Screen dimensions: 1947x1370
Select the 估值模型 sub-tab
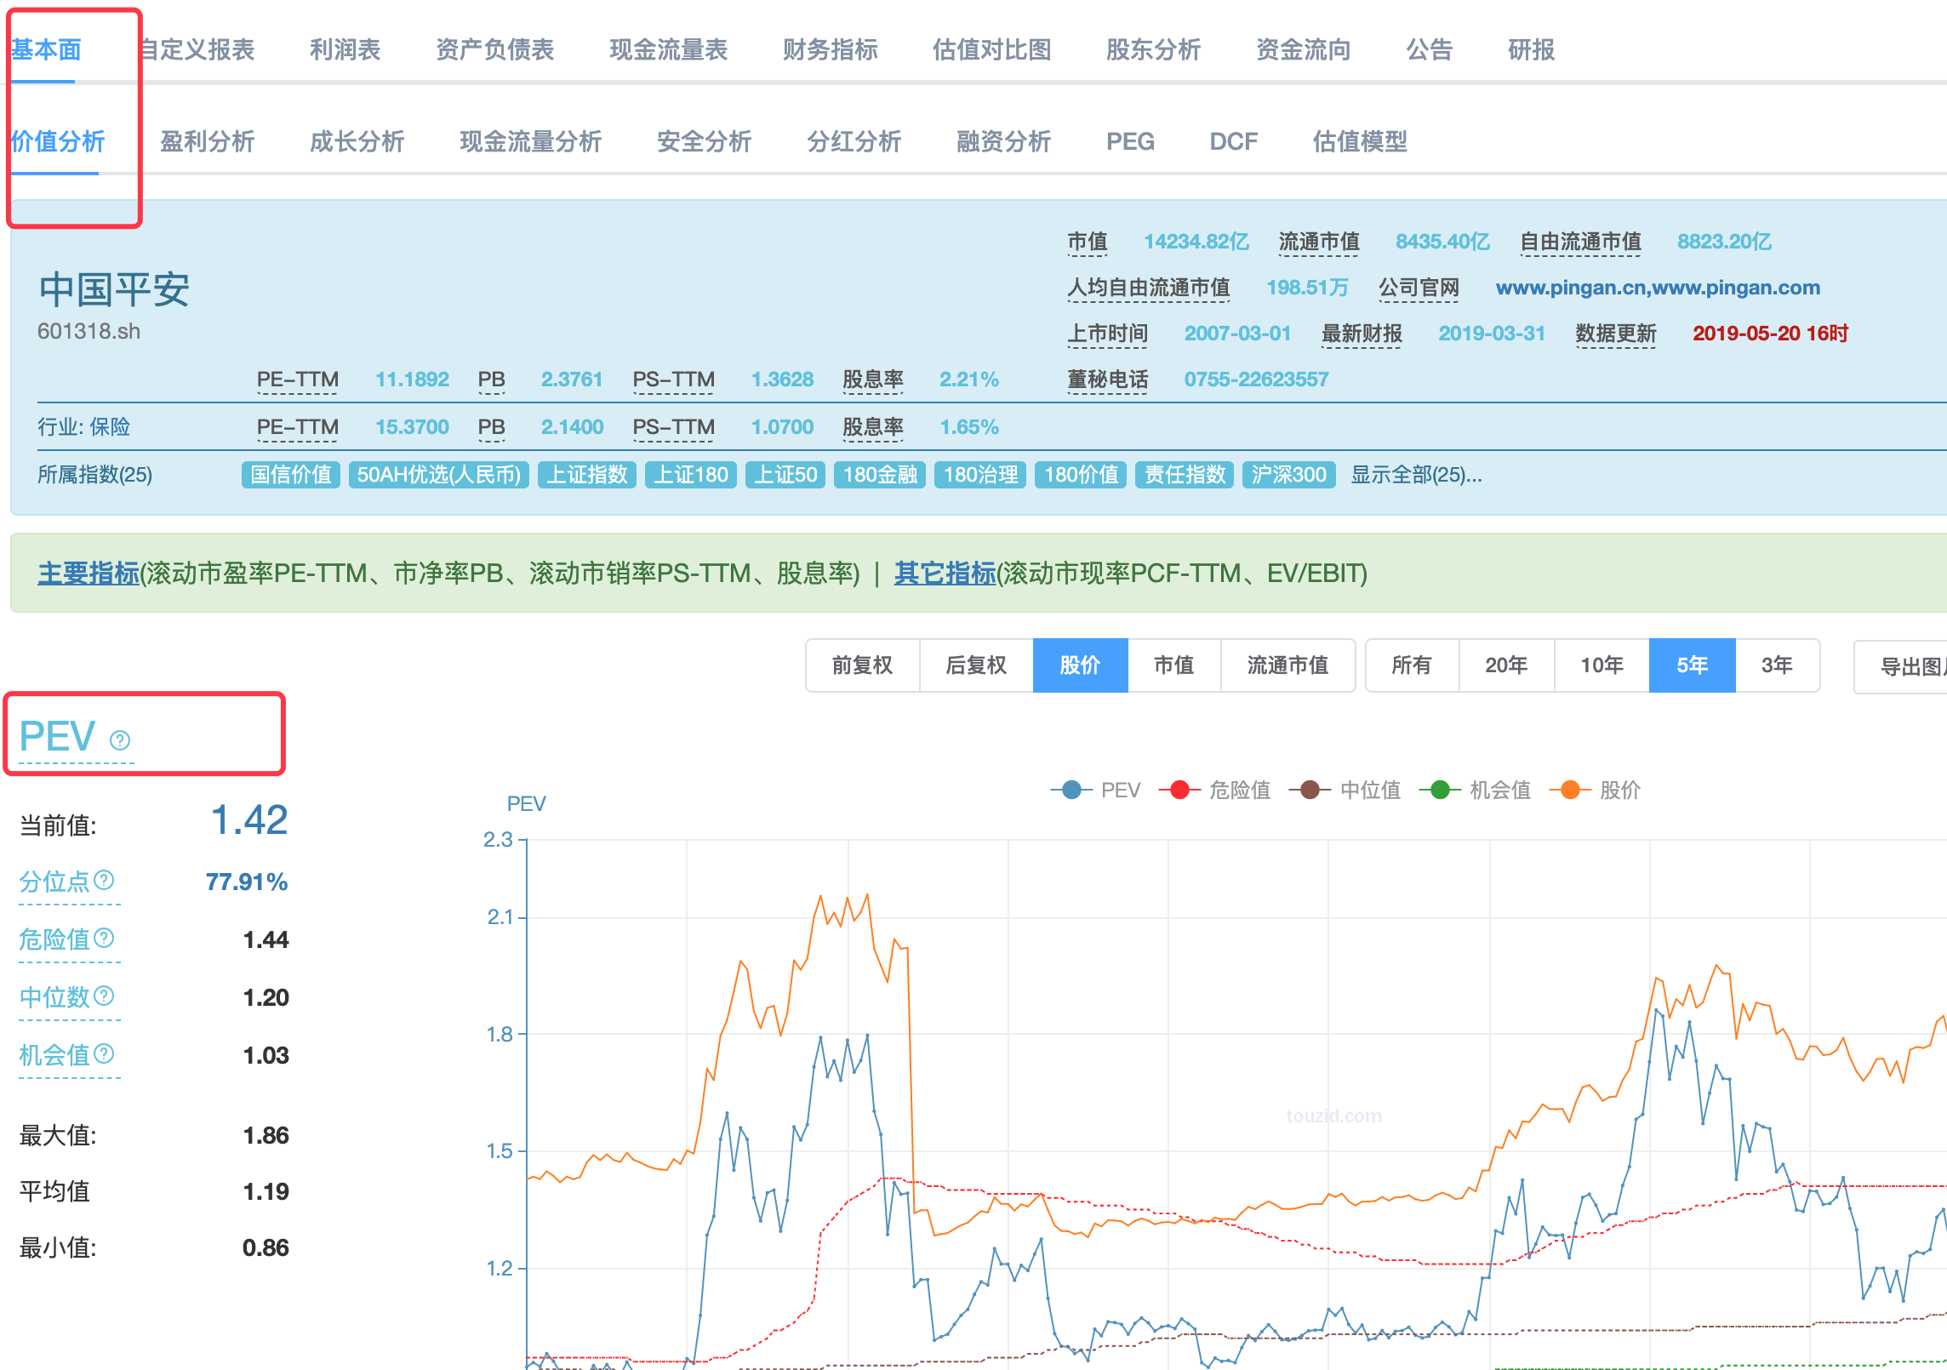click(1360, 141)
